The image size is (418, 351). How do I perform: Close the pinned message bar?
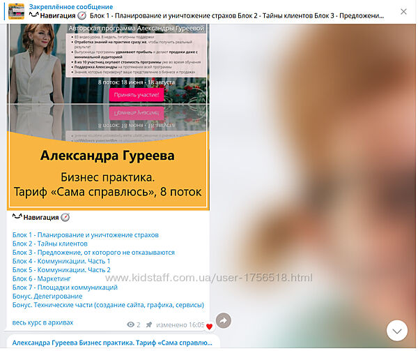click(404, 11)
